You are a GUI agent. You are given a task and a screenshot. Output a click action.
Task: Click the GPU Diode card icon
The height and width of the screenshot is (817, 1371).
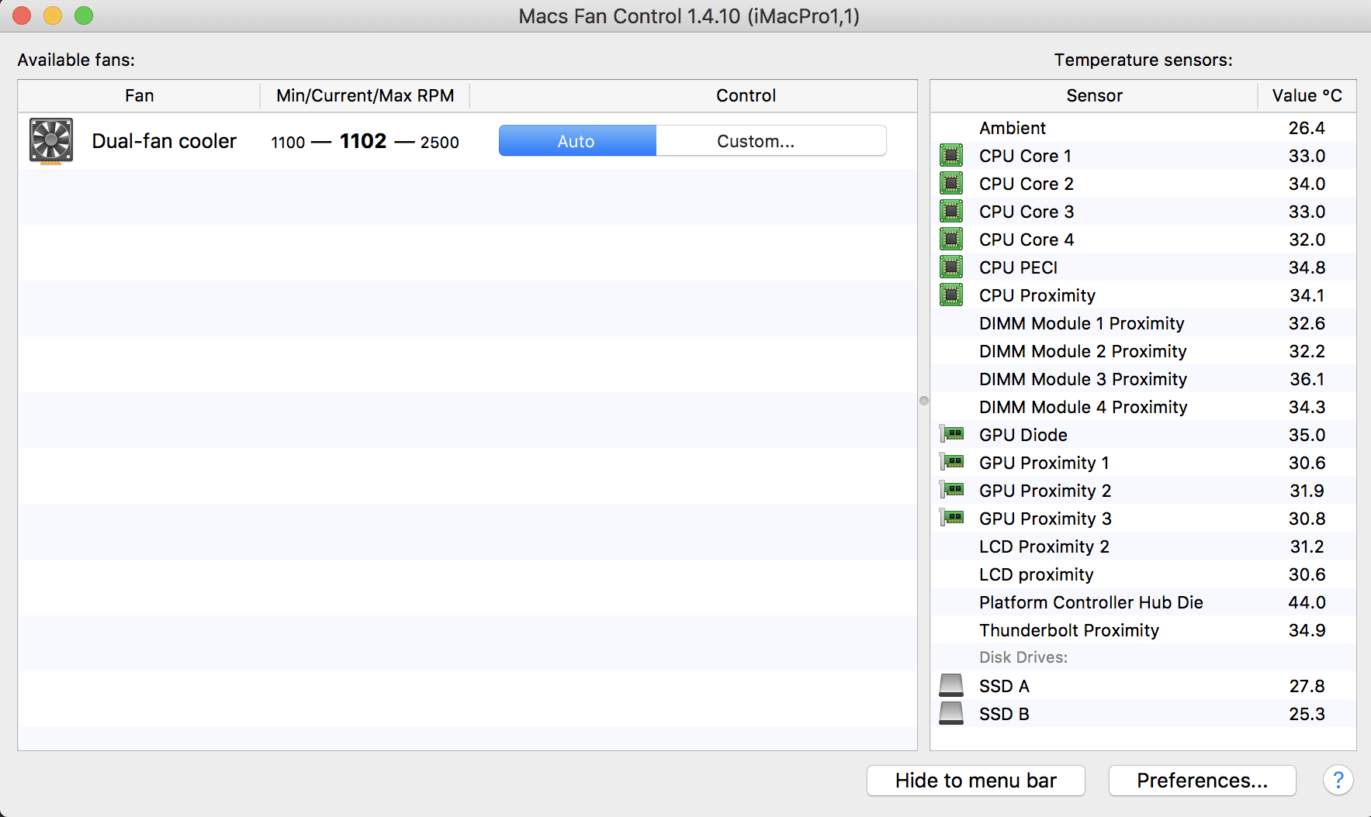tap(951, 434)
